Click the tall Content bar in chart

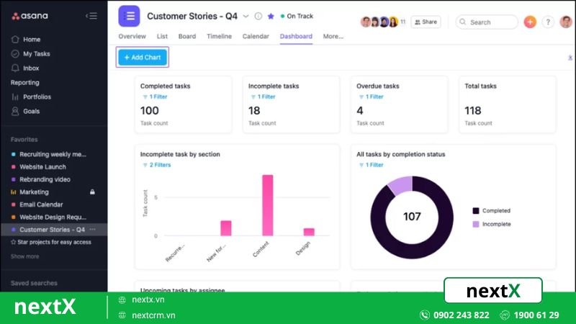(267, 205)
